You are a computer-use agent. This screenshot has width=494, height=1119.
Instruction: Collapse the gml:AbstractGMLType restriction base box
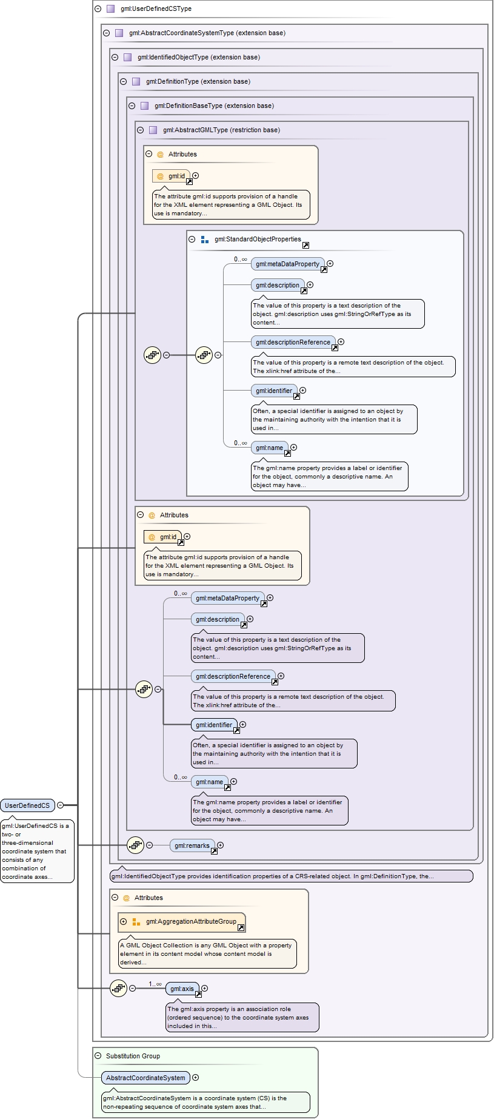point(140,130)
